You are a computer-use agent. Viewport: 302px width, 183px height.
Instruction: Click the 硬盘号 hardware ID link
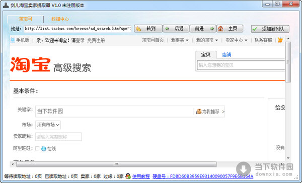[x=203, y=176]
